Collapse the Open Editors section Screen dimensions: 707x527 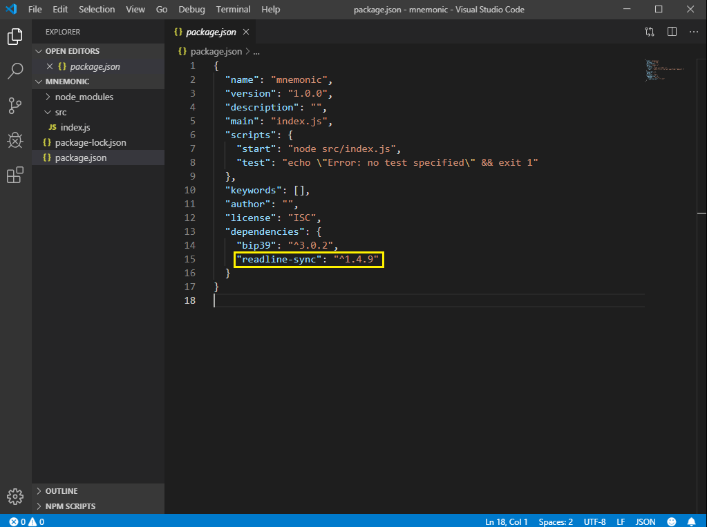coord(39,51)
